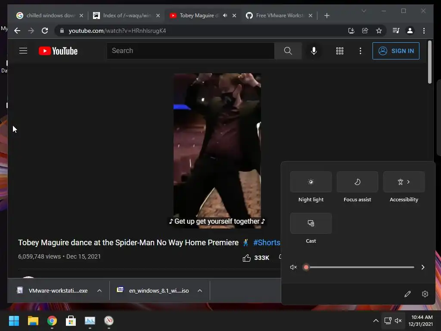Reload the YouTube page
The image size is (441, 331).
point(45,31)
